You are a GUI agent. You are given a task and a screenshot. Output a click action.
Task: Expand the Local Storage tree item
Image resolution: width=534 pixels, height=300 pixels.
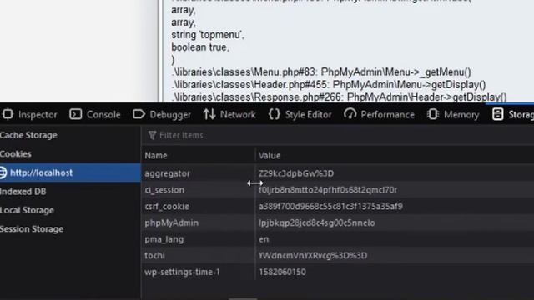pos(27,210)
